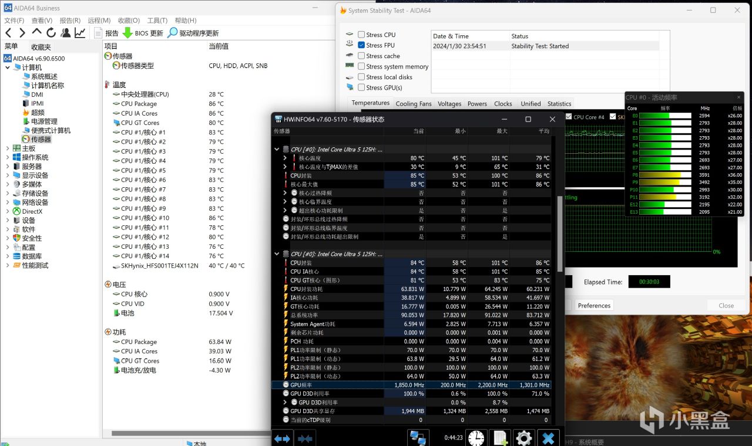
Task: Enable the Stress CPU checkbox
Action: pos(361,35)
